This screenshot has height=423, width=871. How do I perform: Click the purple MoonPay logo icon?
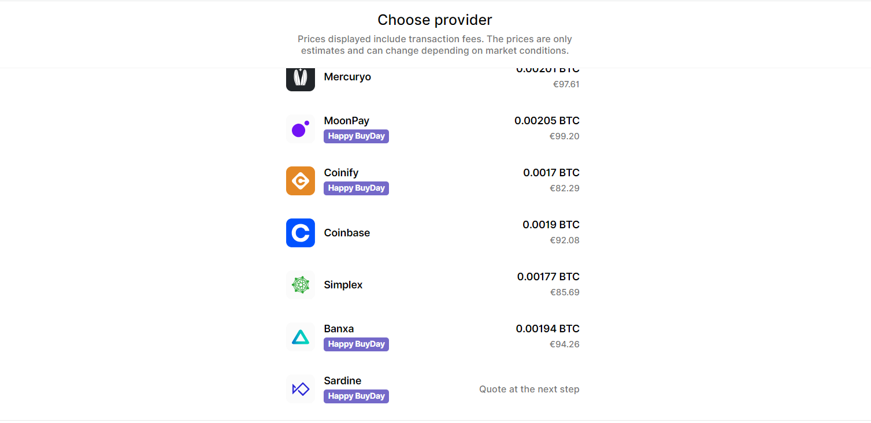pos(300,129)
